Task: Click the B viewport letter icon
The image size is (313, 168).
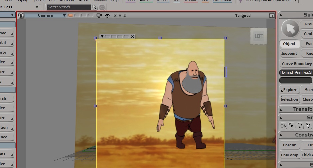Action: [x=21, y=15]
